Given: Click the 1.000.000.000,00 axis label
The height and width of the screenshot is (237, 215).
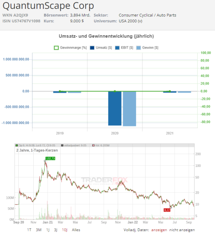Looking at the screenshot, I should (16, 59).
